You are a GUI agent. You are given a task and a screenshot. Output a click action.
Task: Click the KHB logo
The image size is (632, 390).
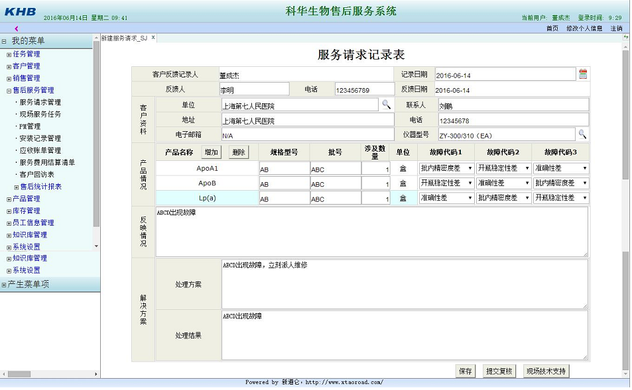click(x=20, y=12)
